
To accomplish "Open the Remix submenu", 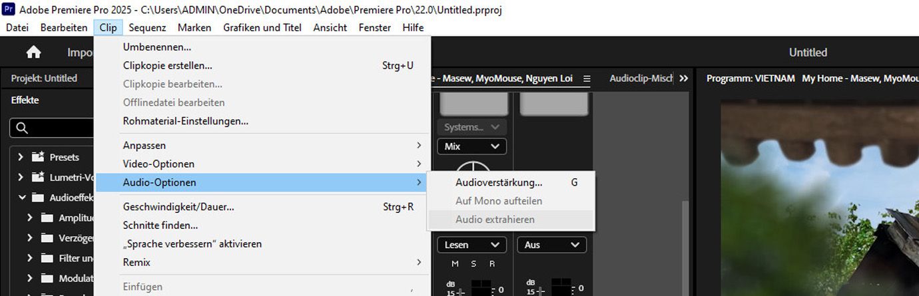I will click(263, 262).
